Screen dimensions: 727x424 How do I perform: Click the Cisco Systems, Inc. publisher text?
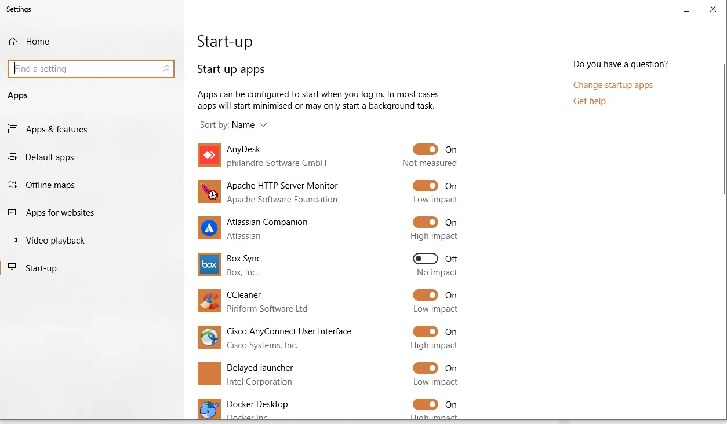262,345
